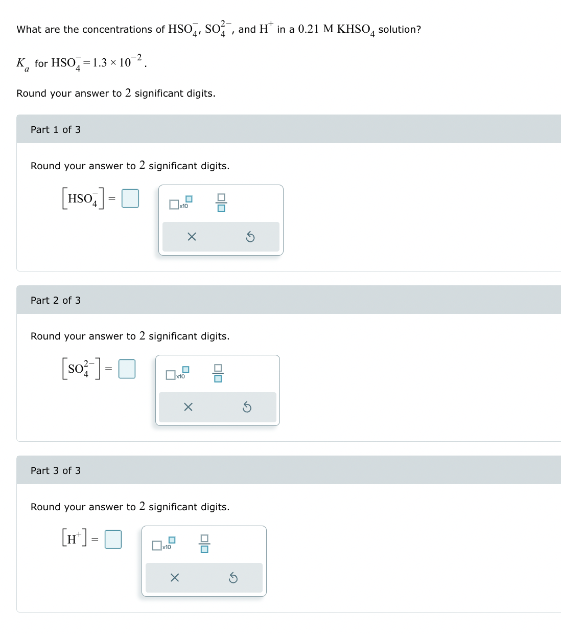Click the H+ concentration answer box

pos(113,539)
